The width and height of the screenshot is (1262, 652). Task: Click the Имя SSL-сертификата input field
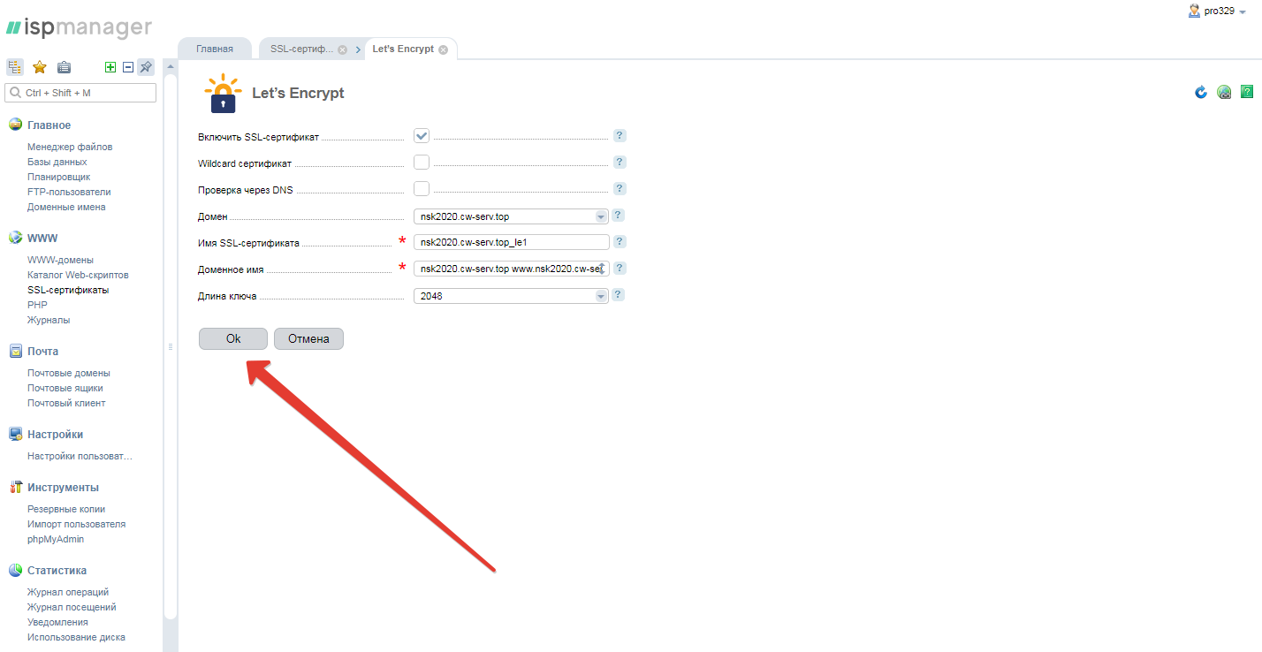512,242
